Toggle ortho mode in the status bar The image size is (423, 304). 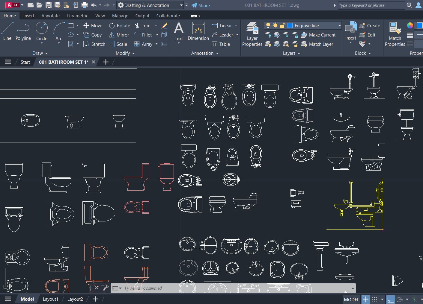tap(390, 299)
